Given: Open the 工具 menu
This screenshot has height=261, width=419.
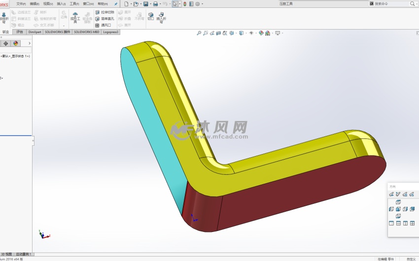Looking at the screenshot, I should pyautogui.click(x=74, y=4).
